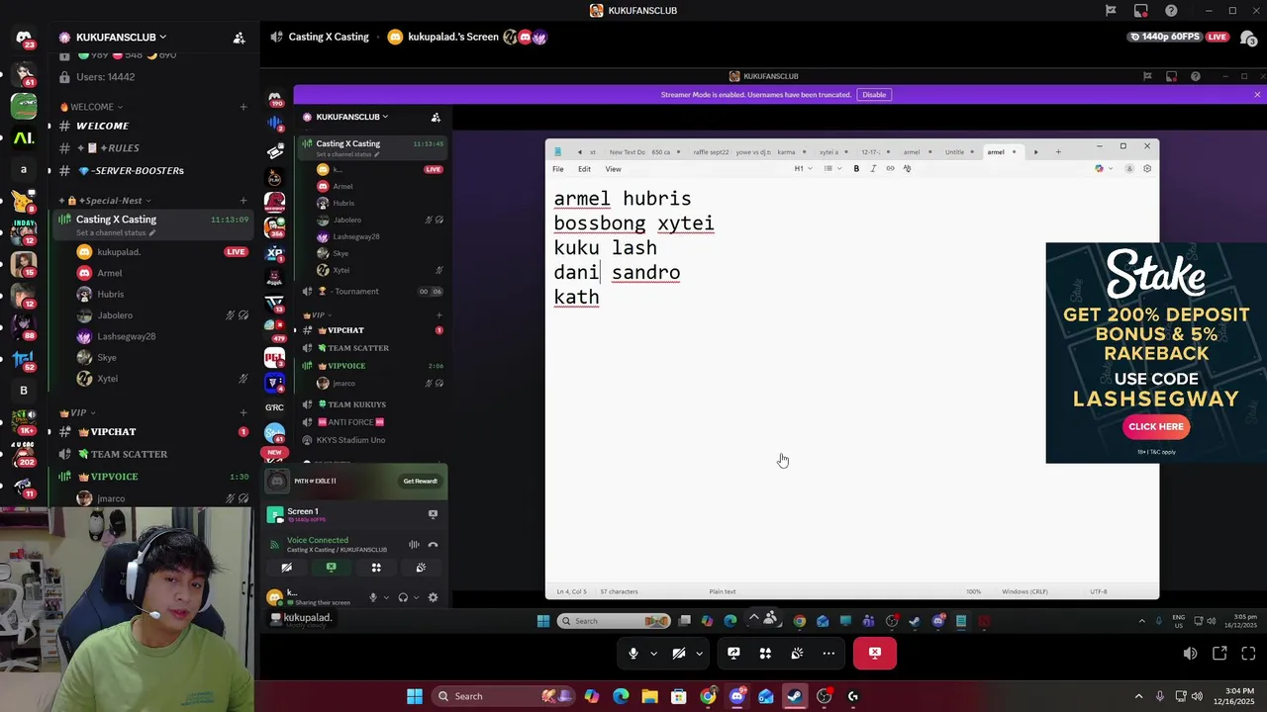Toggle noise suppression waveform icon
Screen dimensions: 1267x712
pyautogui.click(x=414, y=545)
